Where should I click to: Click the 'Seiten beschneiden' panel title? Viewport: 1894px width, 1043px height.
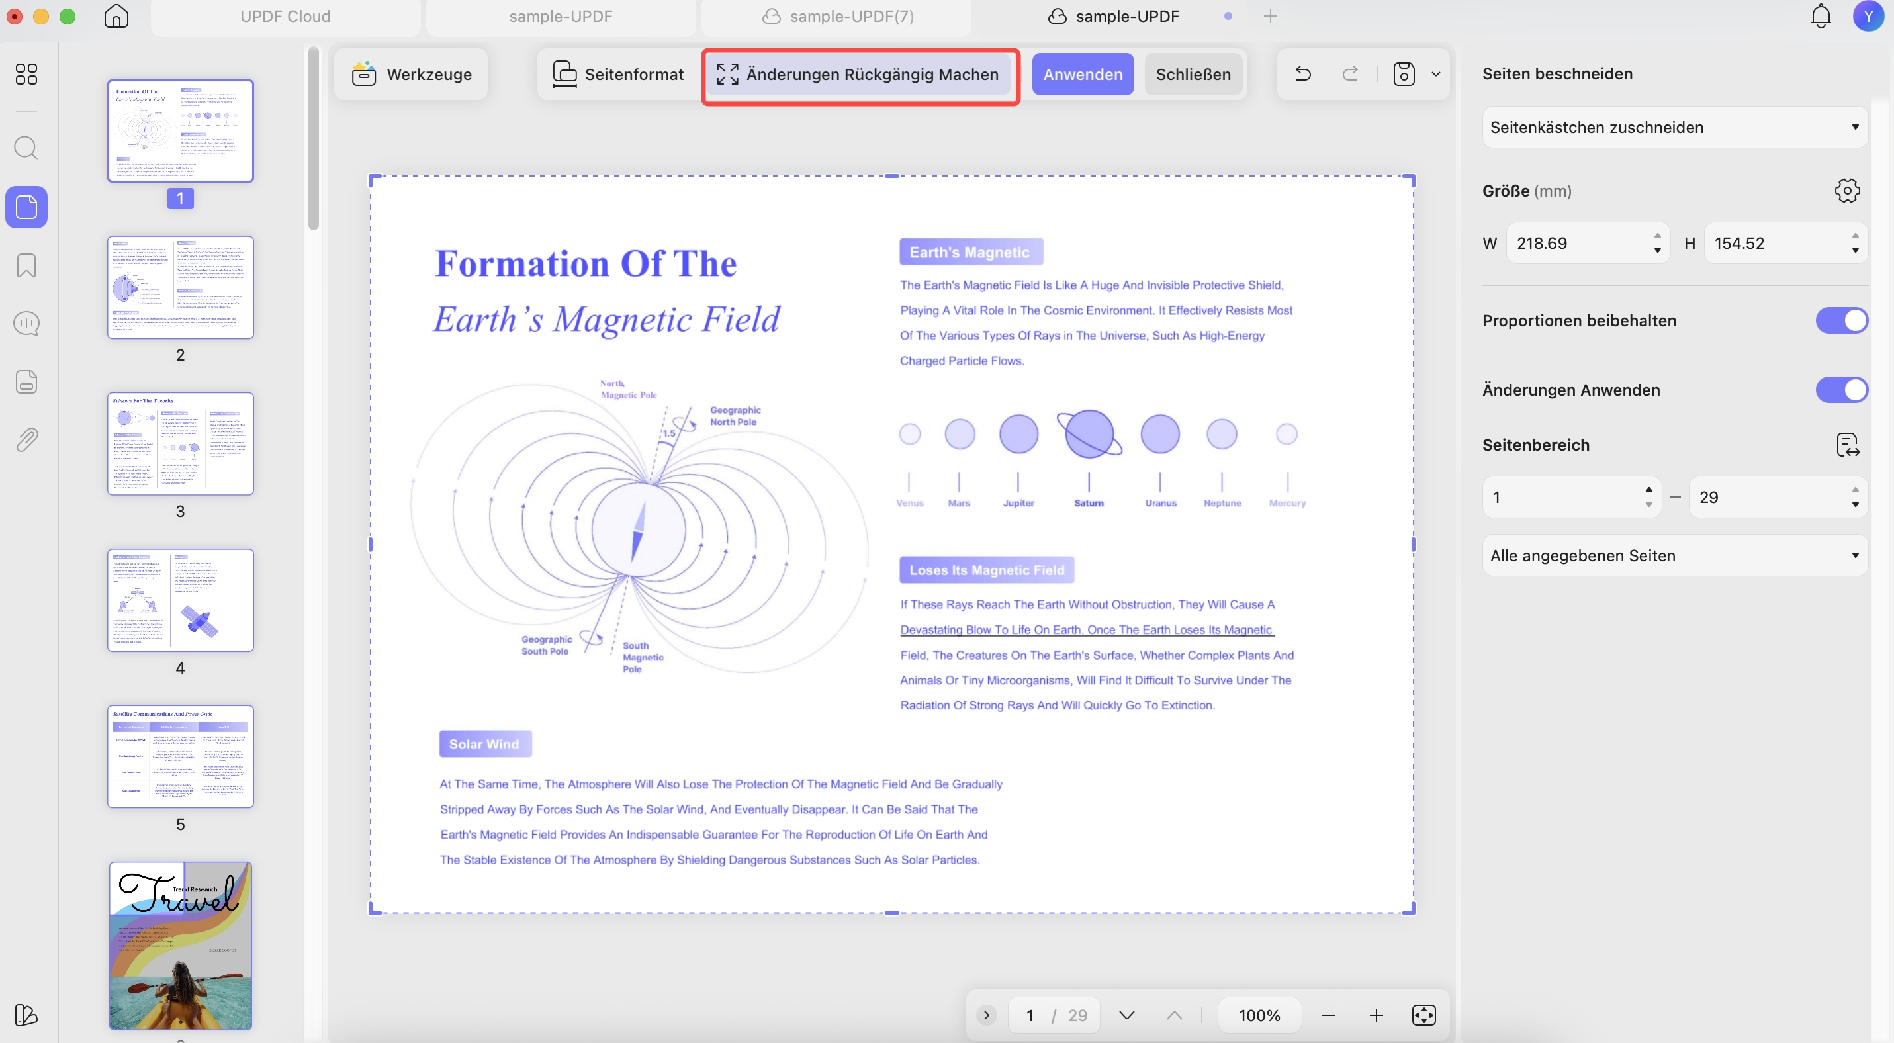1556,73
